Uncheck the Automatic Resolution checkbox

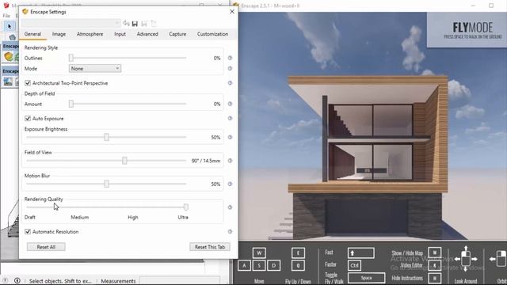pos(28,232)
